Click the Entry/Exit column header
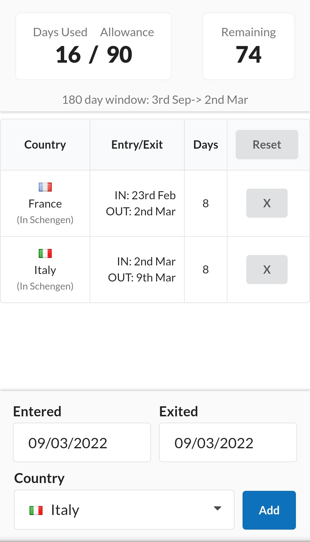Screen dimensions: 310x542 137,145
